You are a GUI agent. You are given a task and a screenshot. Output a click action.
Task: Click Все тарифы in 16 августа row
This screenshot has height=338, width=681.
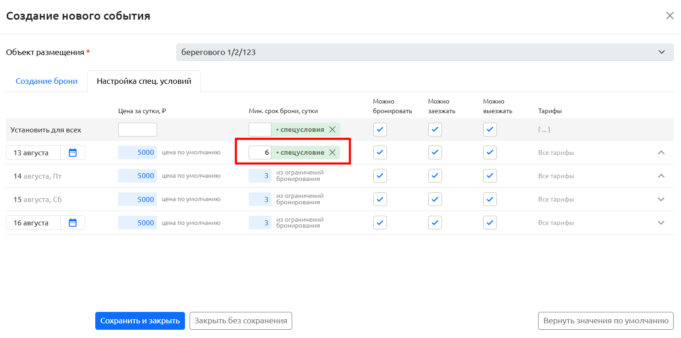point(556,223)
